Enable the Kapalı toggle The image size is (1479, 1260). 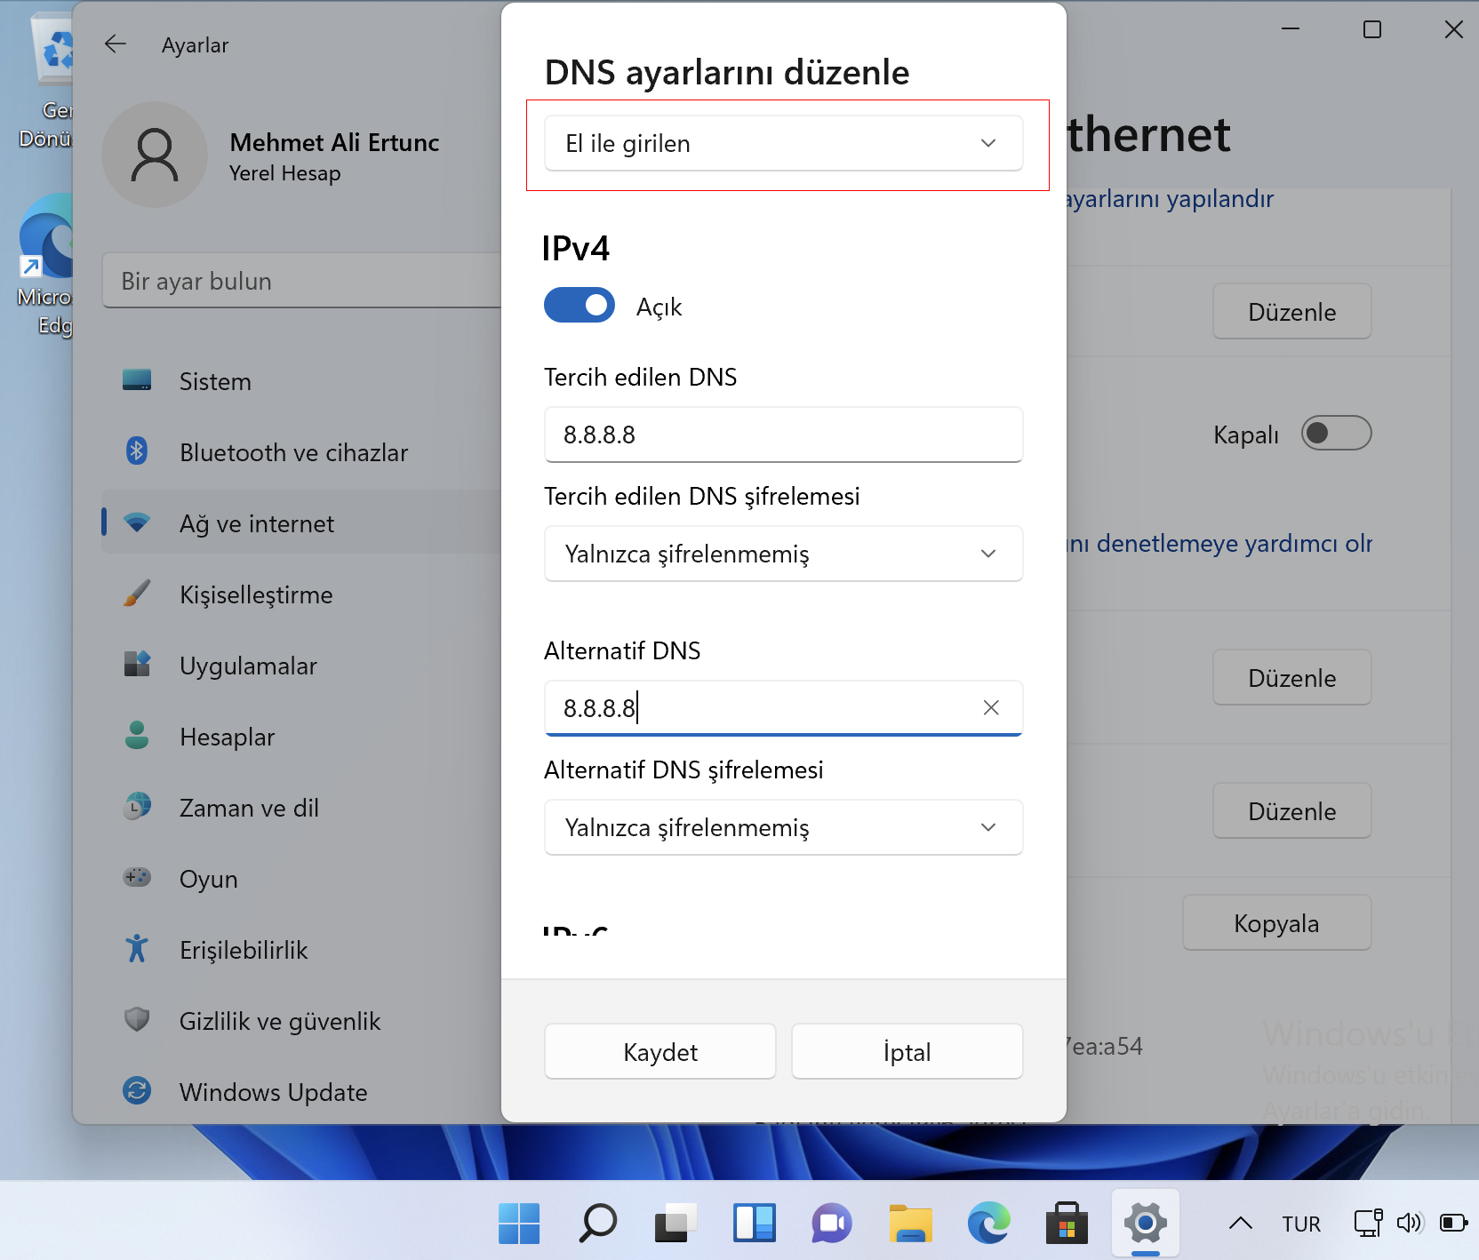tap(1336, 433)
